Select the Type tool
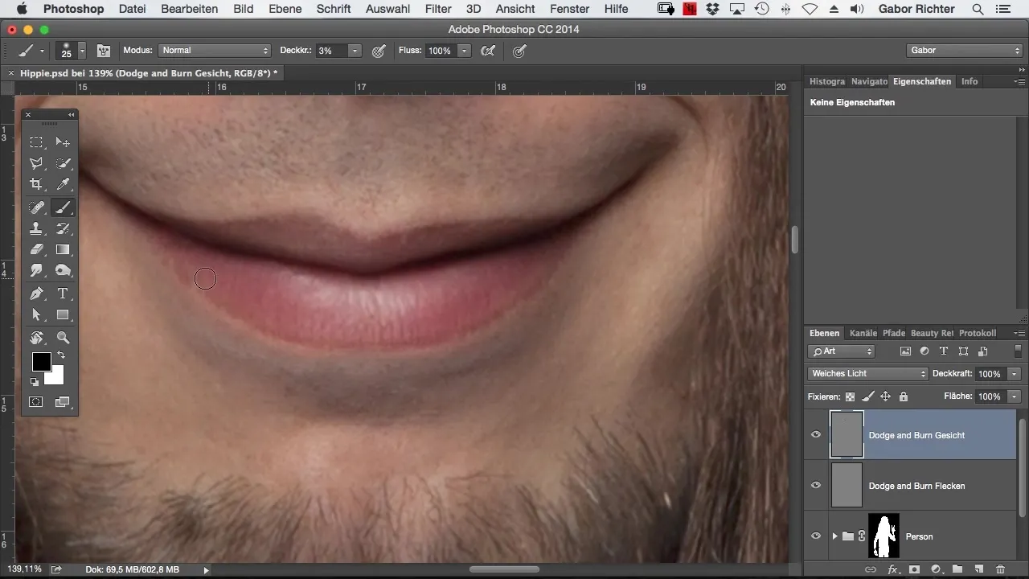The image size is (1029, 579). [63, 294]
